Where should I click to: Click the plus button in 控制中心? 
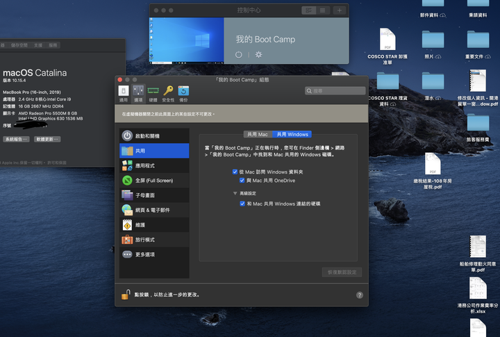pos(340,10)
